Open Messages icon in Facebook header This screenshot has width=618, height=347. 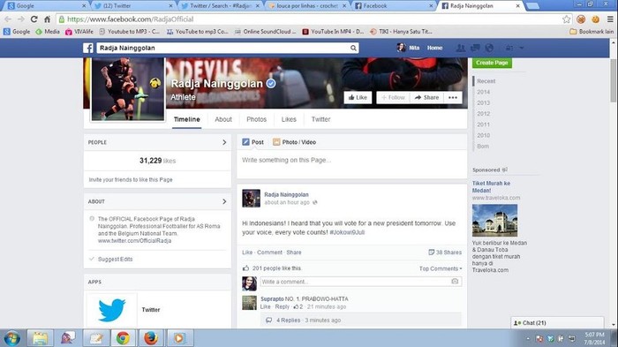click(475, 48)
